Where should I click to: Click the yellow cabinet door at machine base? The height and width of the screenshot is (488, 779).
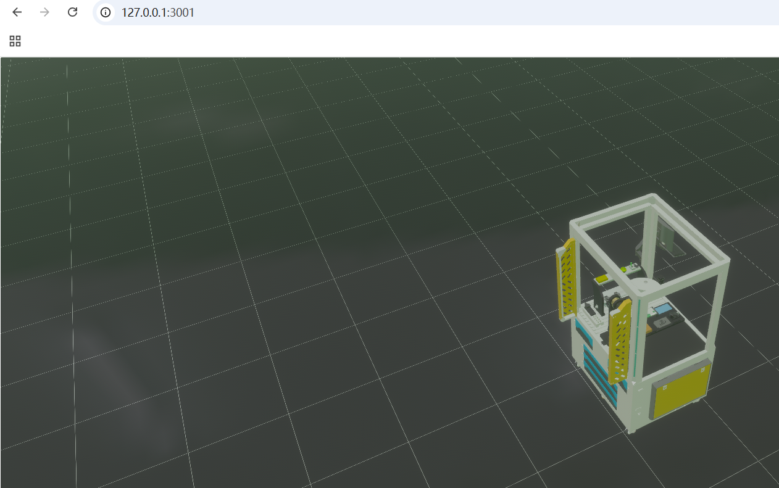[x=680, y=392]
